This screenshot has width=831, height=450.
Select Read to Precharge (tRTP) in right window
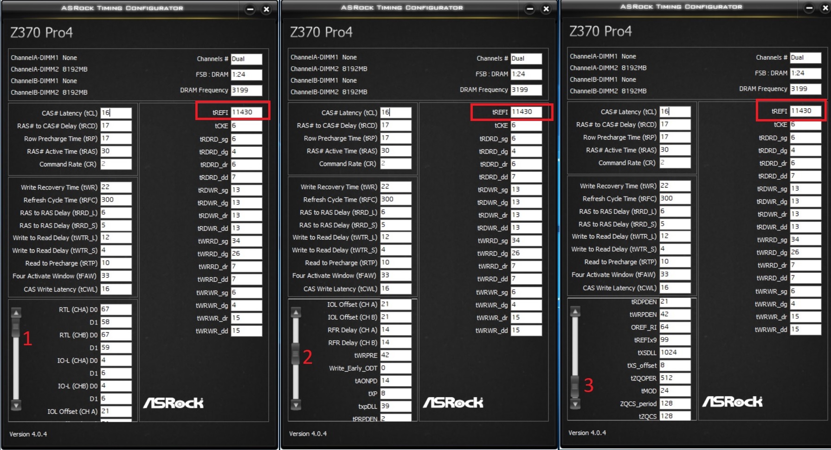(x=675, y=261)
